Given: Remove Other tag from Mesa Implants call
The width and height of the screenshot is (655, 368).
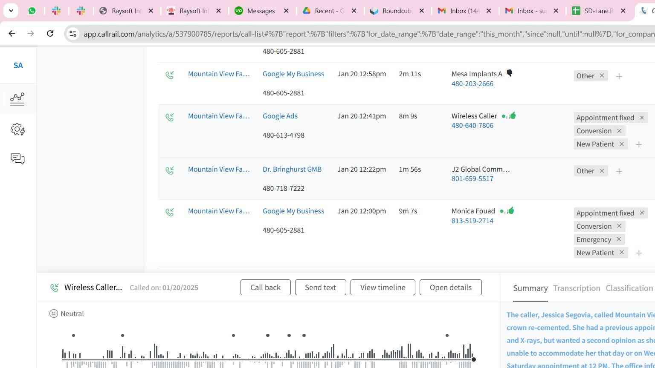Looking at the screenshot, I should 602,76.
